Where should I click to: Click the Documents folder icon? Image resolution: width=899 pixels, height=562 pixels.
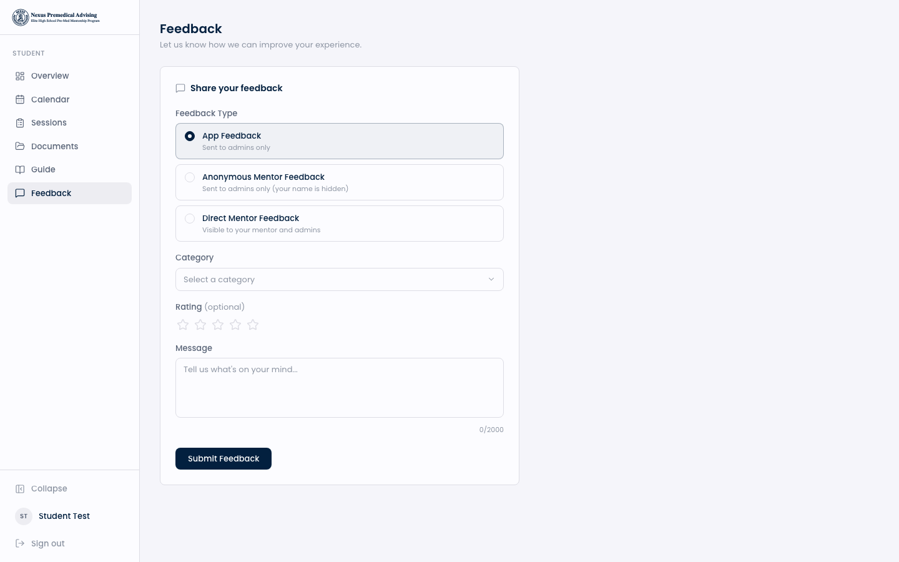pos(20,146)
